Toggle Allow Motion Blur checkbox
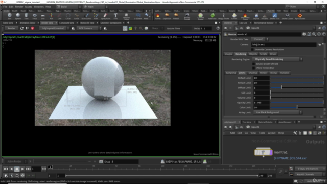The width and height of the screenshot is (327, 184). click(253, 68)
